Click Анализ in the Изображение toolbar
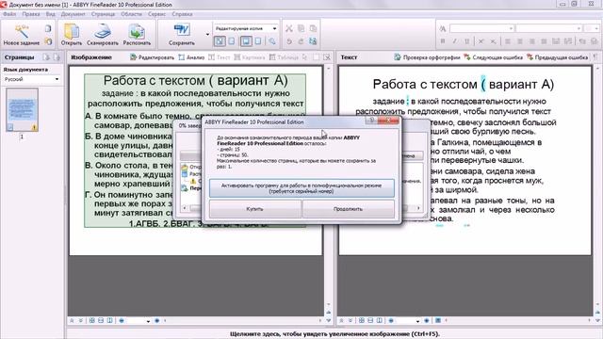Image resolution: width=603 pixels, height=339 pixels. point(191,57)
